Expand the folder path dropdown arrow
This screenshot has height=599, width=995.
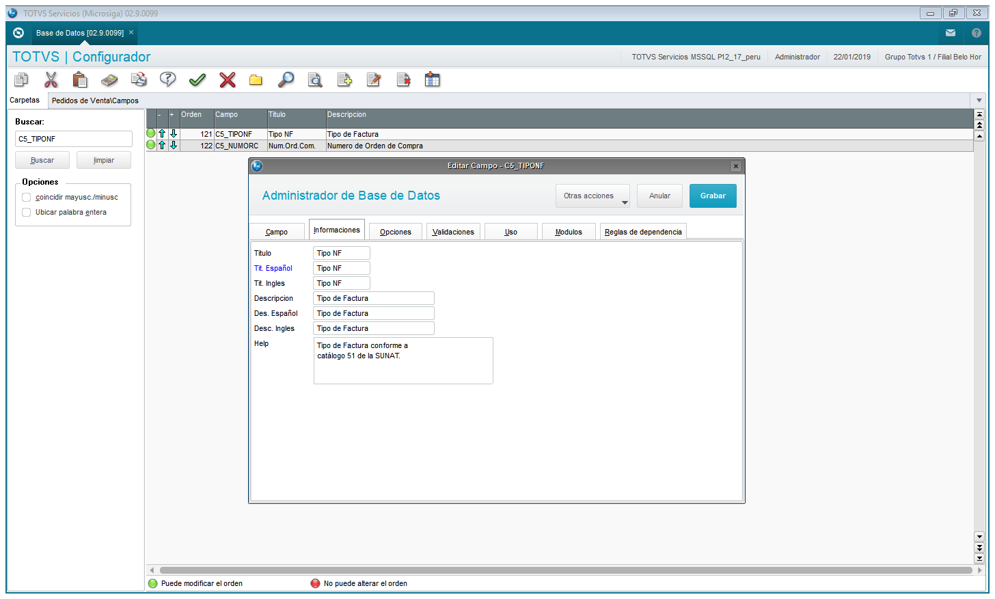pyautogui.click(x=979, y=101)
